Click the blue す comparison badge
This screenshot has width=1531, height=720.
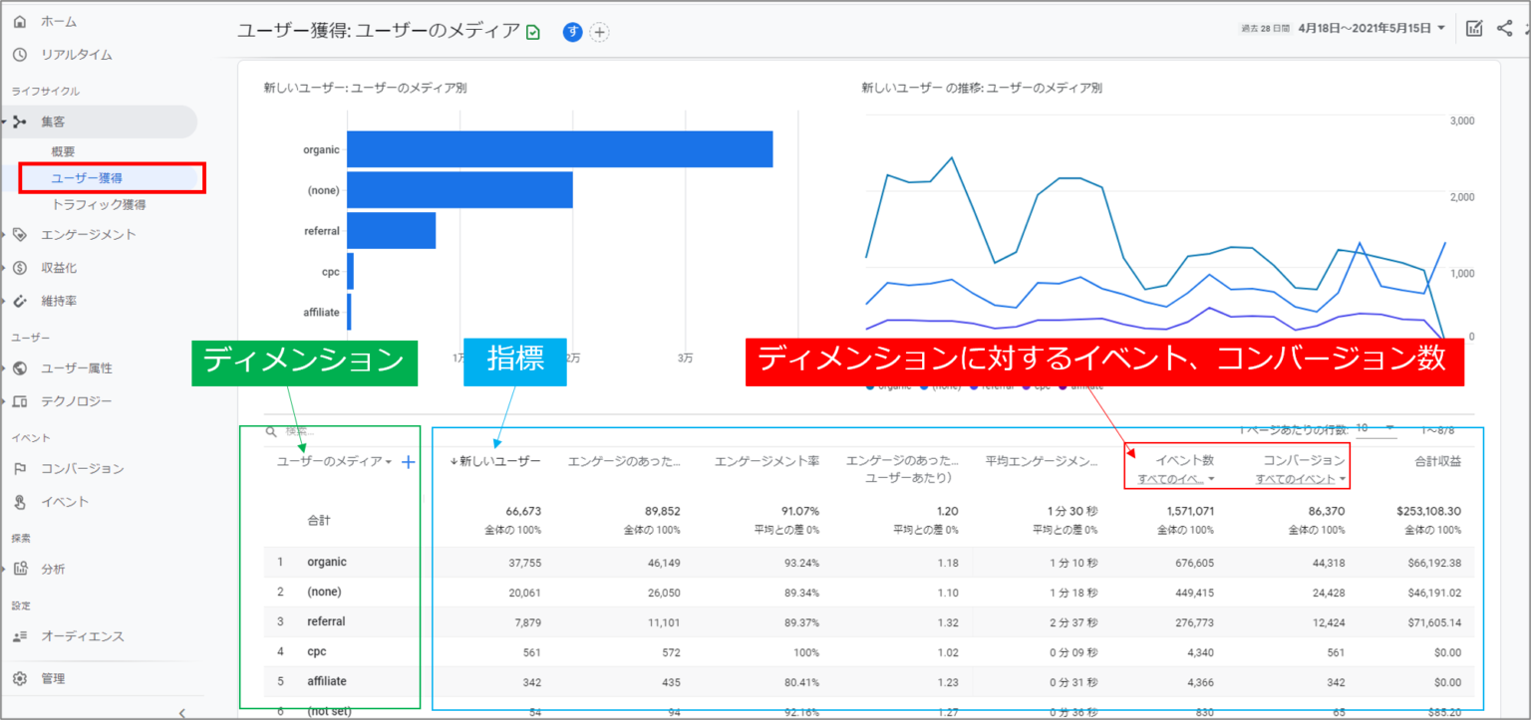pyautogui.click(x=572, y=32)
